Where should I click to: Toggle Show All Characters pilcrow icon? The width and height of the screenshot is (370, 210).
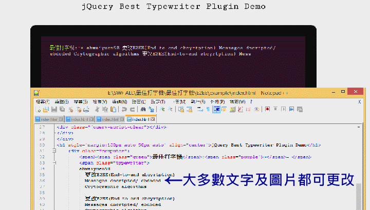[x=208, y=109]
